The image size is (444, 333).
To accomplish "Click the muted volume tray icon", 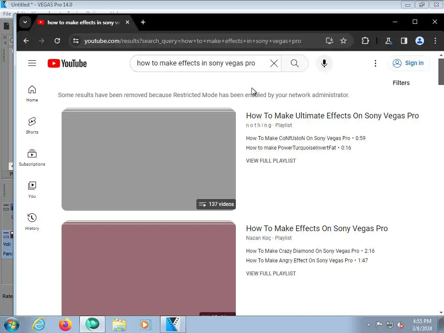I will (x=400, y=325).
